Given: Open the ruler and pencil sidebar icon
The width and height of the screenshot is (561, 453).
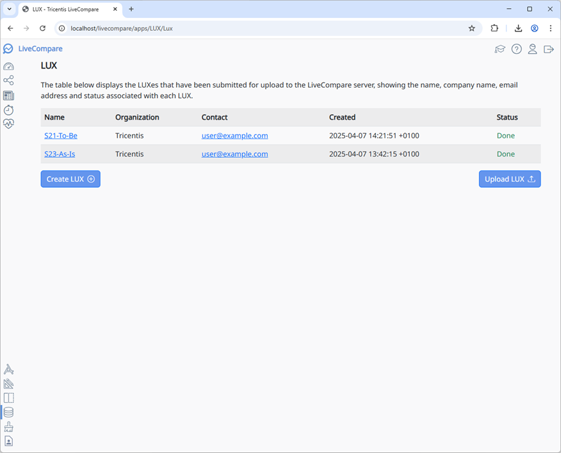Looking at the screenshot, I should coord(8,384).
